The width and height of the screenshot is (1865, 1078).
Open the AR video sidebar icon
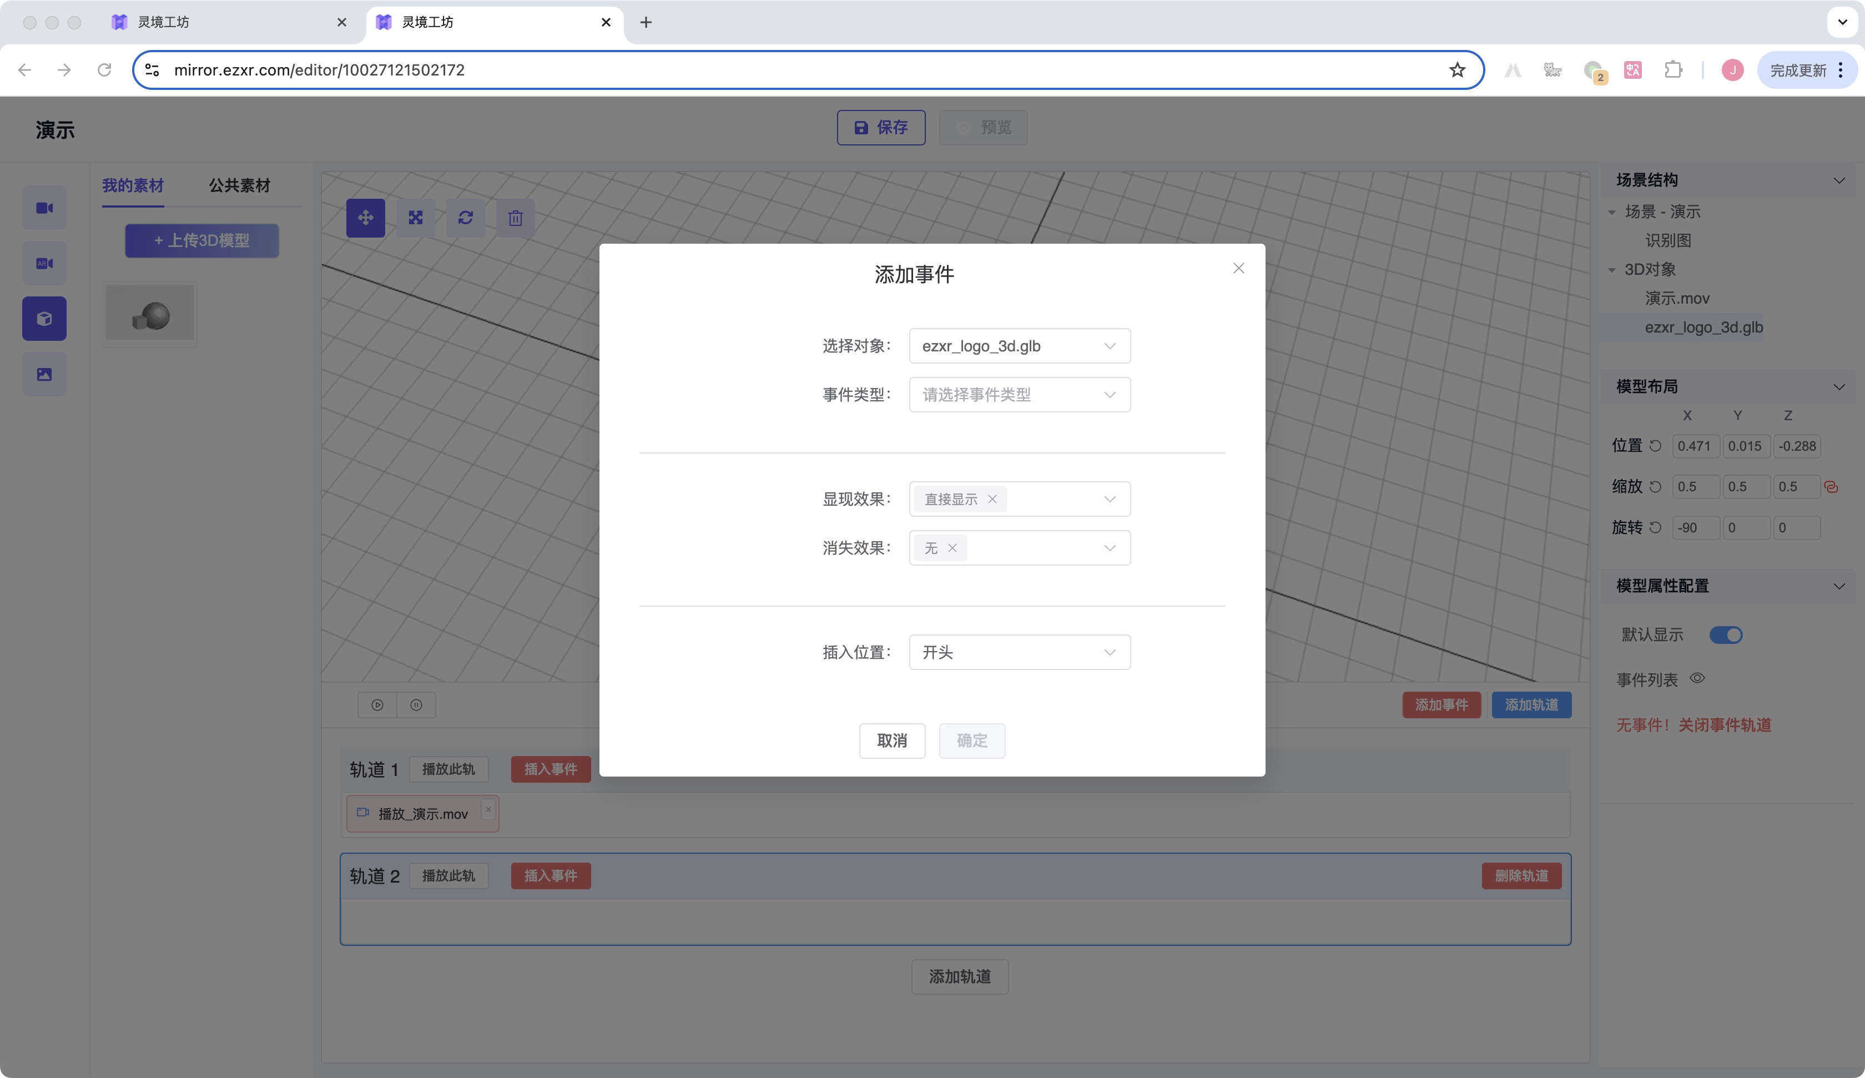44,264
